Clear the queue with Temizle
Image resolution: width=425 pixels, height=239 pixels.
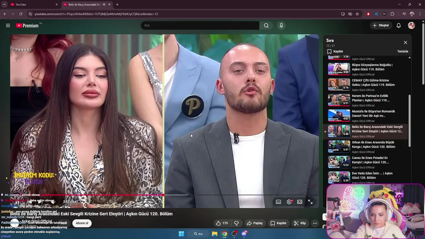[x=403, y=51]
